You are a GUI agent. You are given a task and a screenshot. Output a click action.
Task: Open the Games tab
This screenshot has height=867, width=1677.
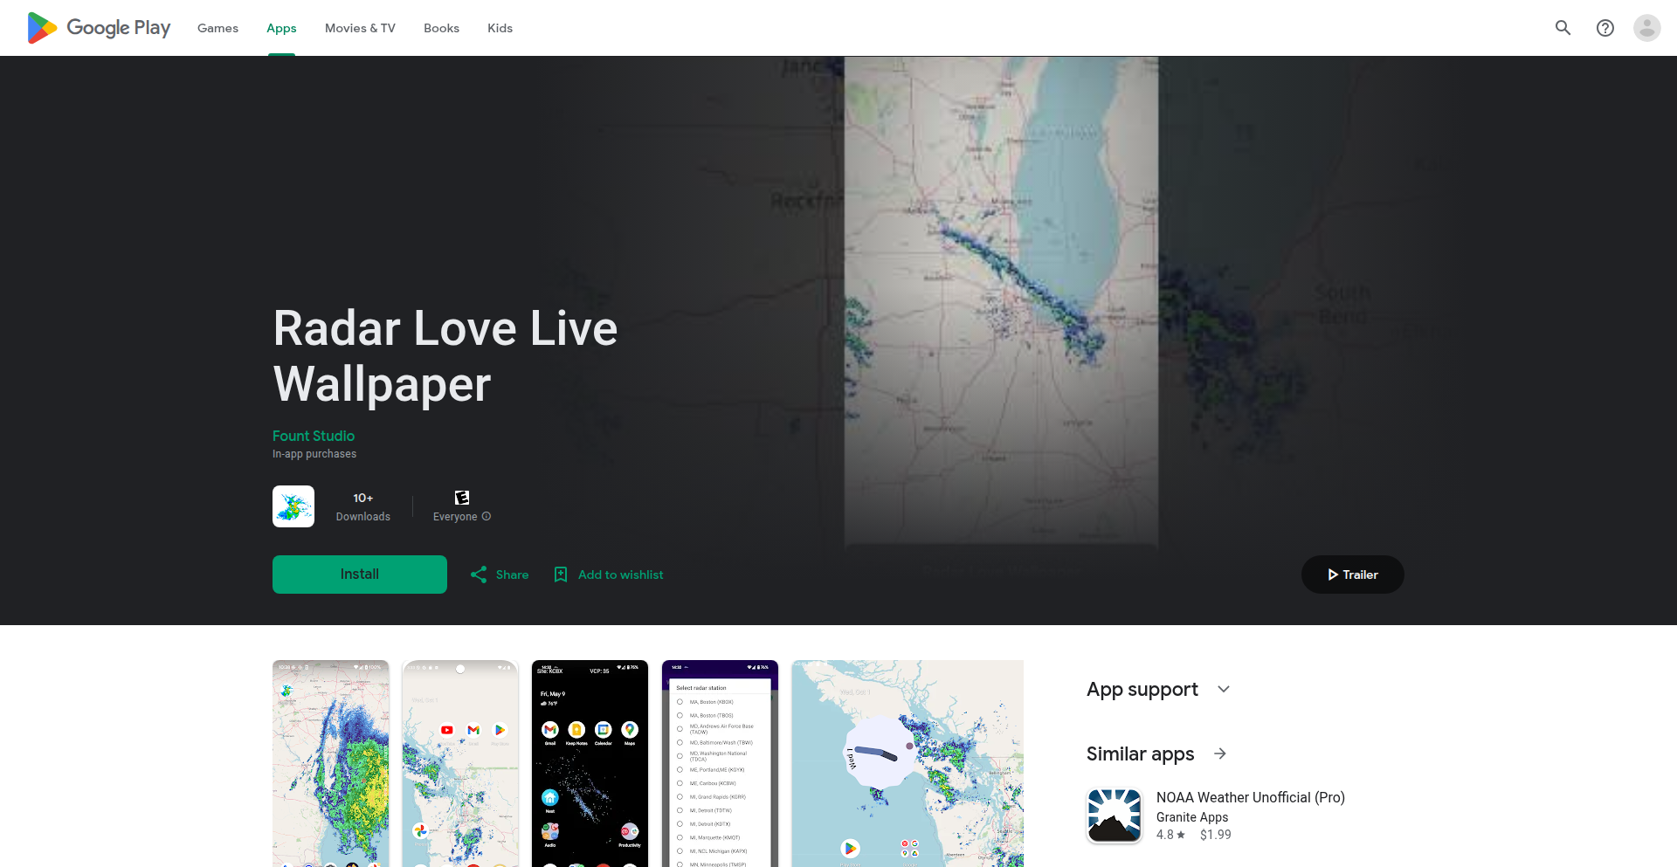pyautogui.click(x=217, y=28)
